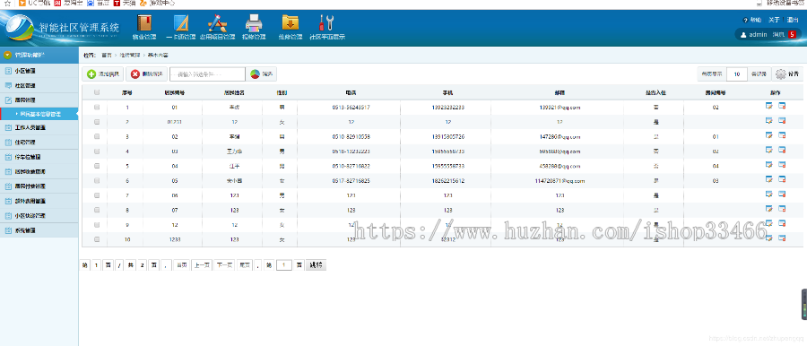Expand 停车位管理 in the sidebar

click(39, 157)
